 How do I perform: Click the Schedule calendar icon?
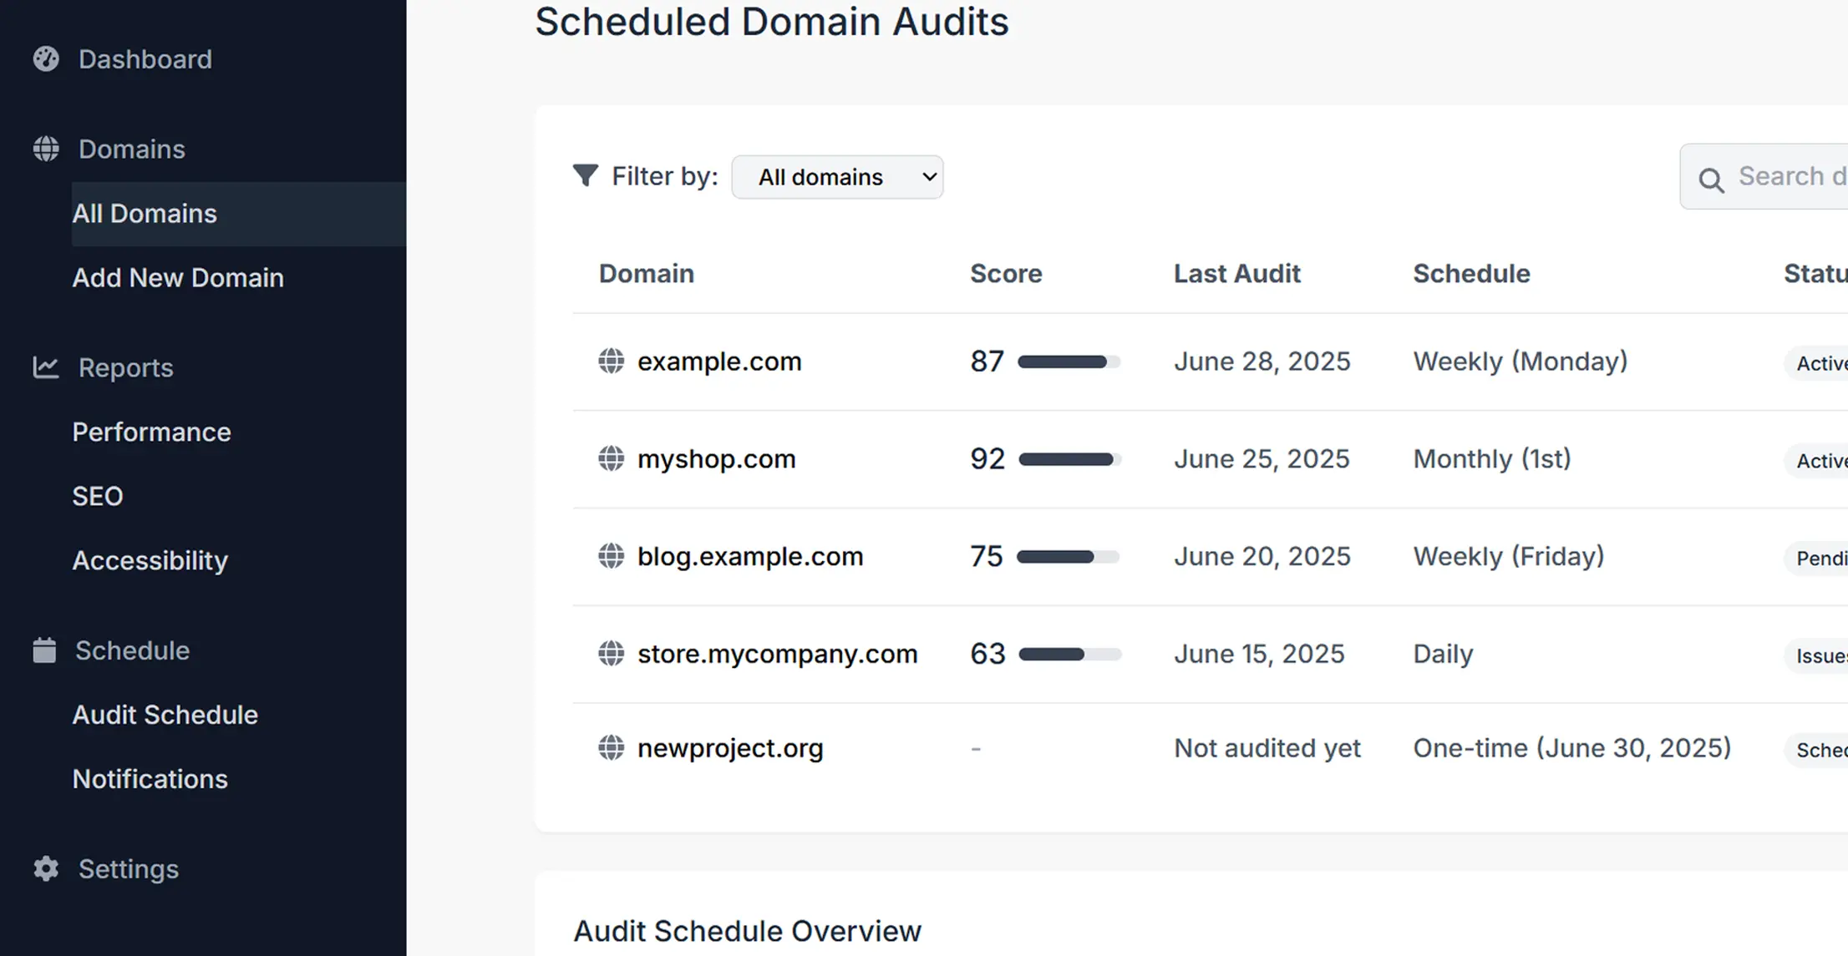click(x=45, y=650)
